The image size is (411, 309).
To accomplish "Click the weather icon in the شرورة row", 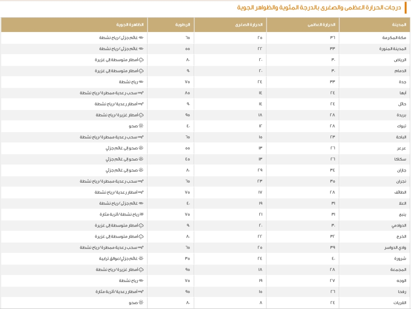I will (x=141, y=259).
